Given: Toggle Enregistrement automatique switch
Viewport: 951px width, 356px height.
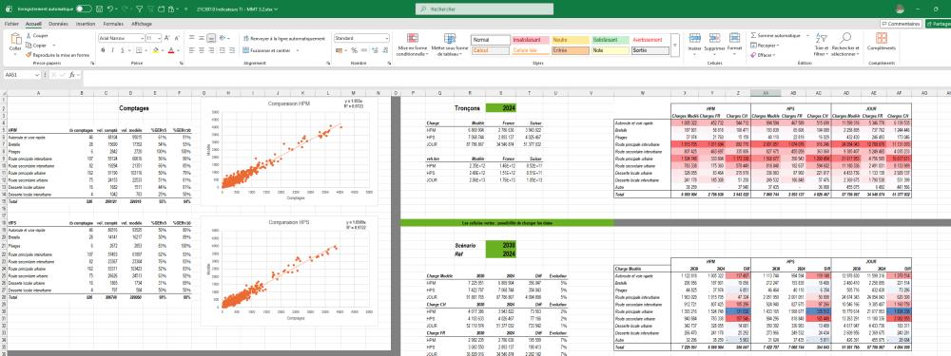Looking at the screenshot, I should click(84, 9).
